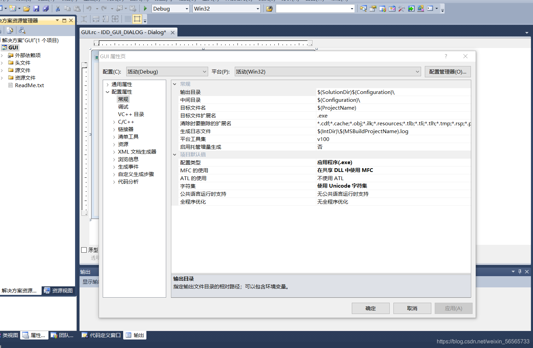This screenshot has height=348, width=533.
Task: Click the help question mark in property dialog
Action: 446,56
